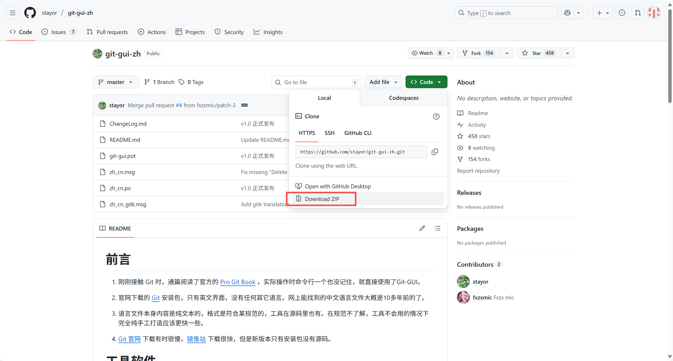The image size is (673, 361).
Task: Click the clone help question-mark icon
Action: click(436, 116)
